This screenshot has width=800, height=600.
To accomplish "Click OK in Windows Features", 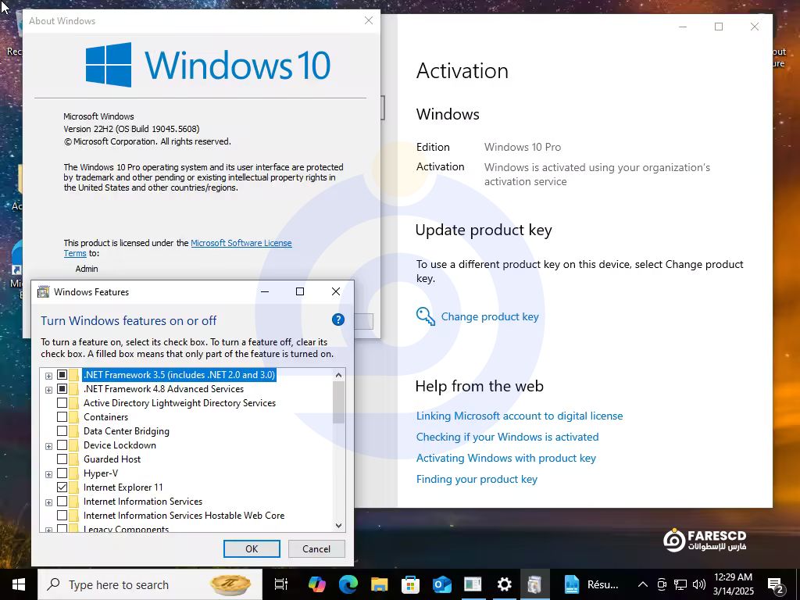I will coord(252,549).
